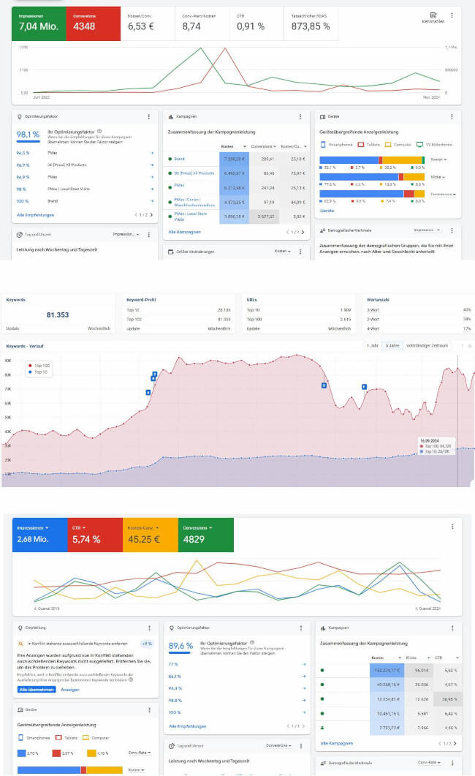Click the +9 % recommendation badge
Screen dimensions: 475x776
tap(145, 644)
